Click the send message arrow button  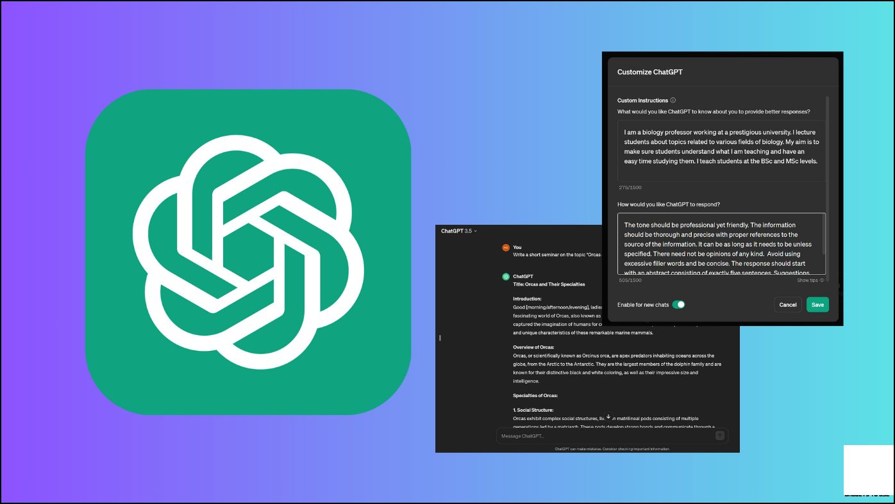point(720,435)
